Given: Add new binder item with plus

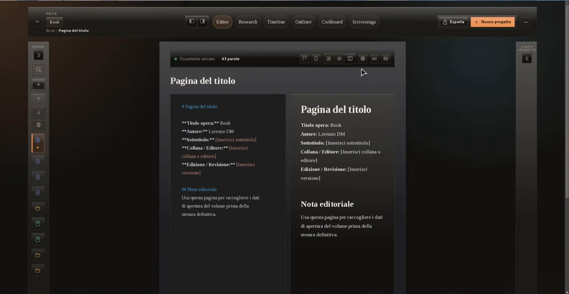Looking at the screenshot, I should (x=38, y=85).
